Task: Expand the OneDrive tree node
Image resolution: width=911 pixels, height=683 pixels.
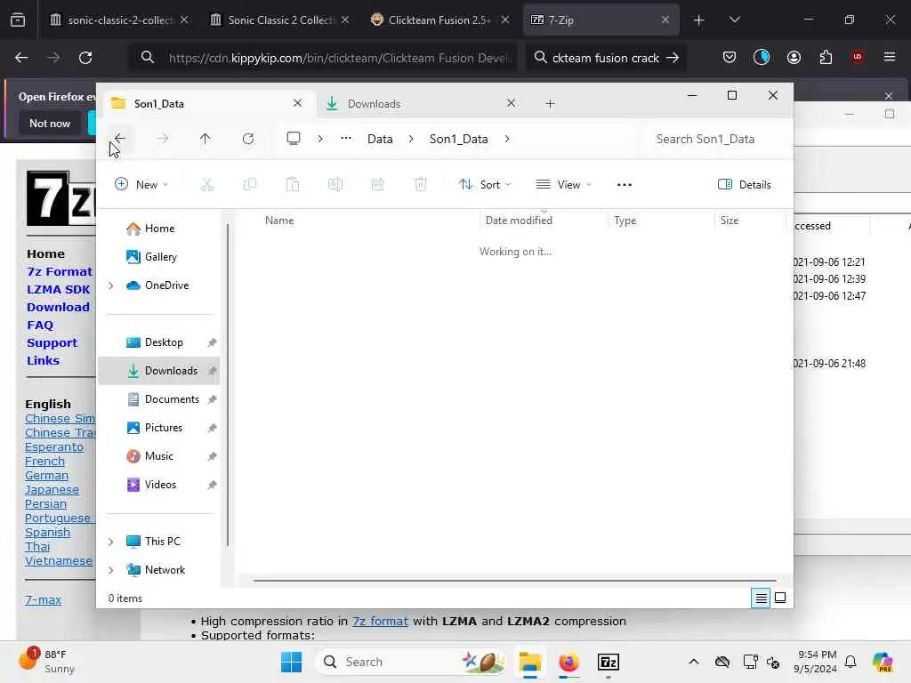Action: click(x=111, y=285)
